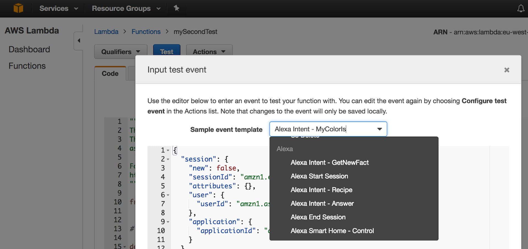528x249 pixels.
Task: Choose Alexa Intent - GetNewFact from the list
Action: tap(329, 162)
